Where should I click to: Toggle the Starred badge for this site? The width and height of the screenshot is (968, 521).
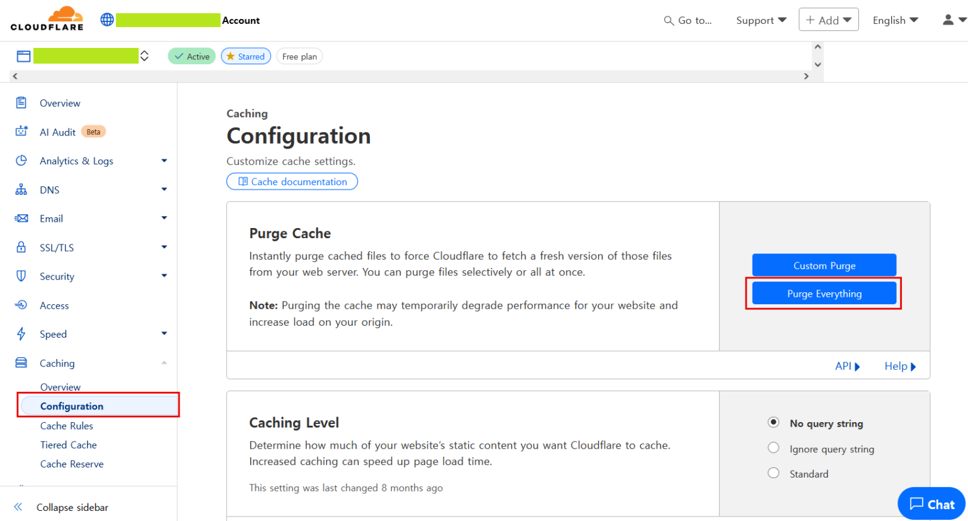click(x=246, y=56)
